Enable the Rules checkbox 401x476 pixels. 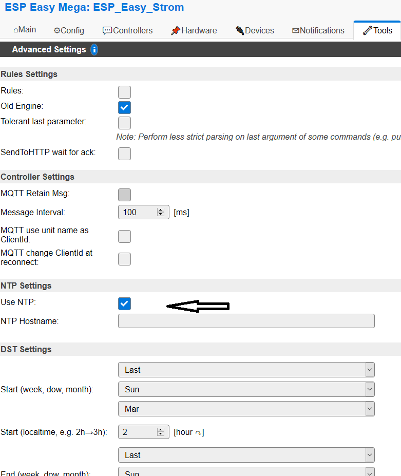tap(124, 92)
